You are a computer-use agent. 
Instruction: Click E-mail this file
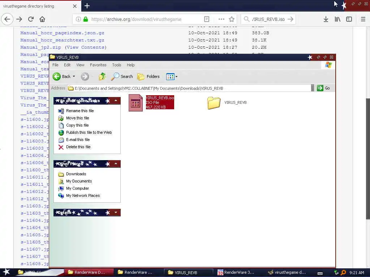click(x=78, y=140)
